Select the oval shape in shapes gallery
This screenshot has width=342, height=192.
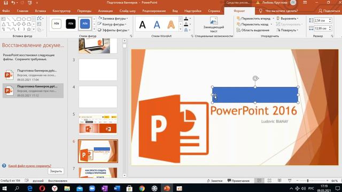pyautogui.click(x=24, y=19)
